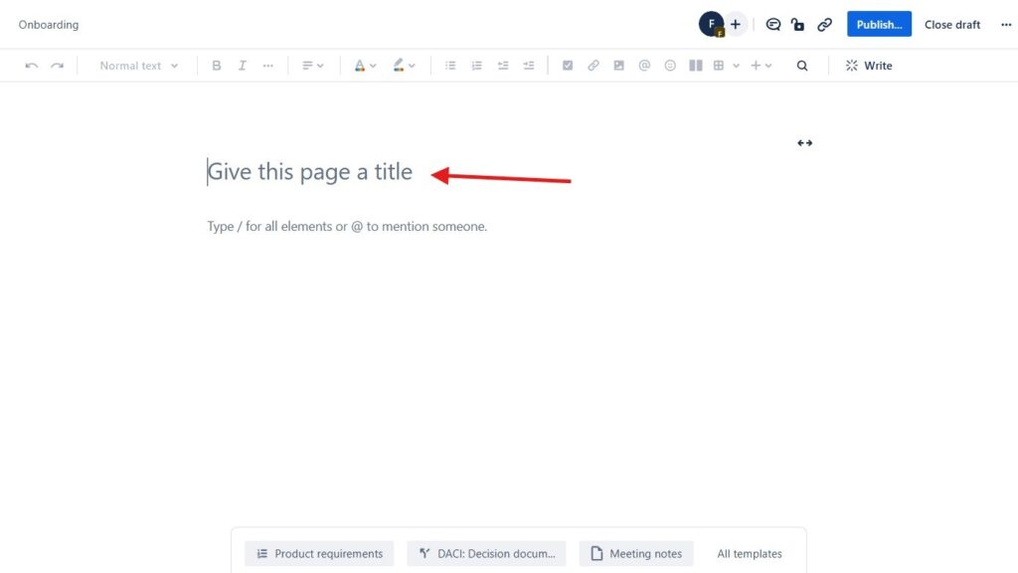The height and width of the screenshot is (573, 1018).
Task: Open the text color picker
Action: click(365, 66)
